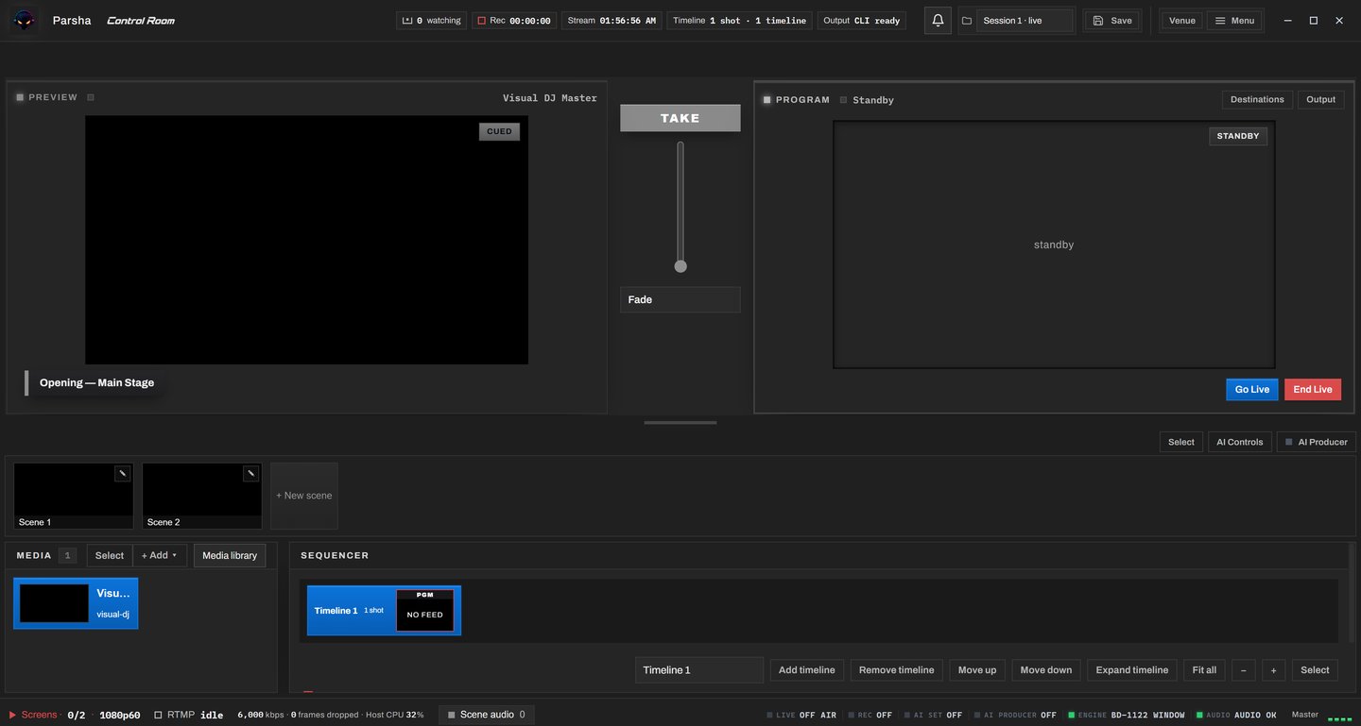The image size is (1361, 726).
Task: Click the Go Live button
Action: (1252, 389)
